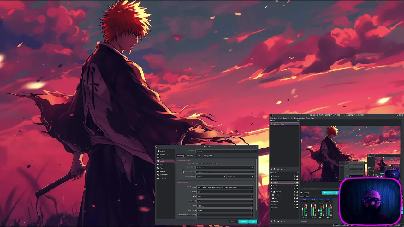Open Level dropdown showing Auto
Viewport: 404px width, 227px height.
[225, 196]
